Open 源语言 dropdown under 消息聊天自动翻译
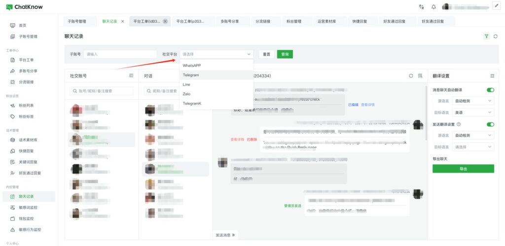Screen dimensions: 505x246 (x=473, y=101)
